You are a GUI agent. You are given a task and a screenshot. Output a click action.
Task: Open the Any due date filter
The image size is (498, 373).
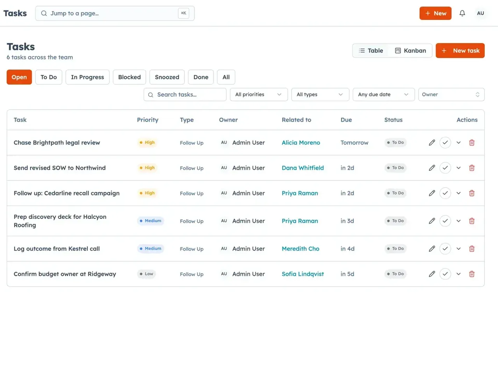pyautogui.click(x=384, y=94)
